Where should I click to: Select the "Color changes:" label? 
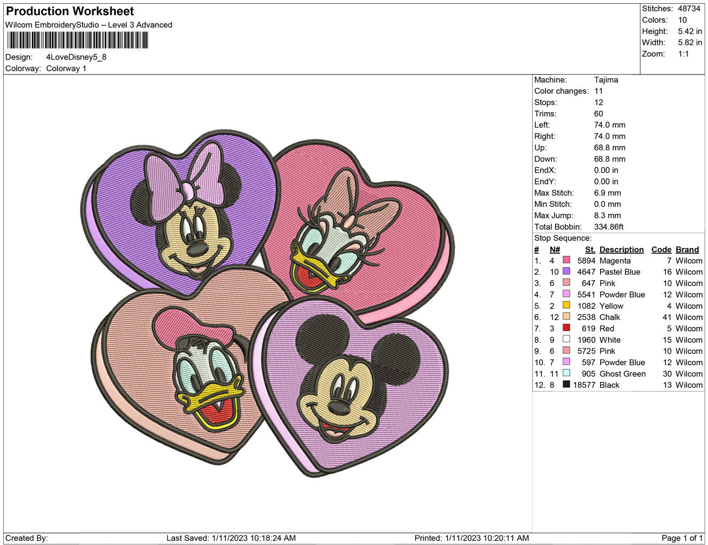click(562, 91)
